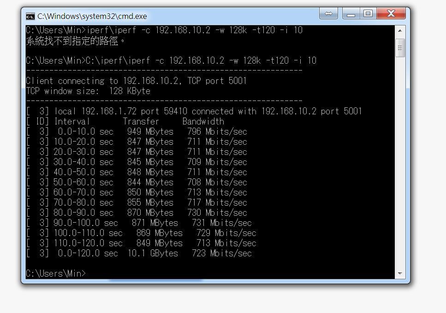Viewport: 446px width, 313px height.
Task: Click the '717 Mbits/sec' bandwidth value
Action: (217, 203)
